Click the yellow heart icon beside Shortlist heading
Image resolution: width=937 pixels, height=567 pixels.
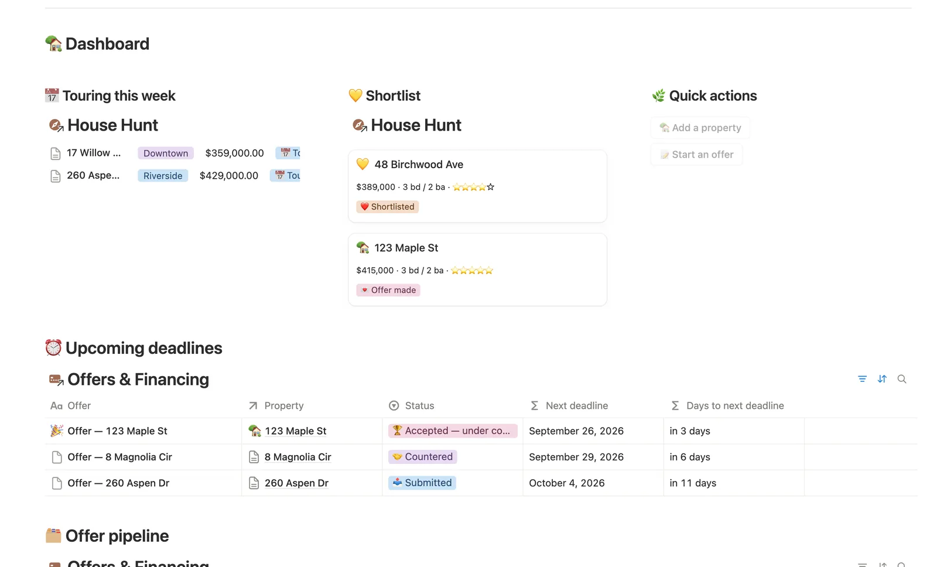point(355,95)
